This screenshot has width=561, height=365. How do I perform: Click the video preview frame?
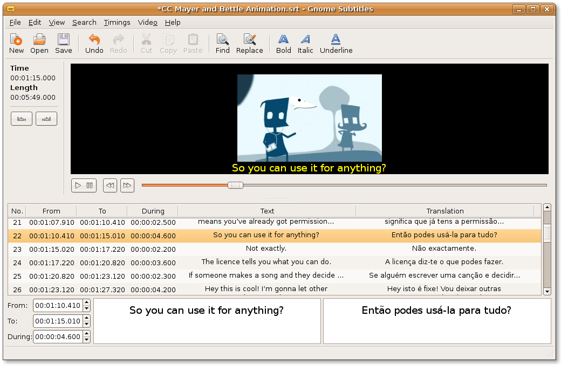click(310, 118)
